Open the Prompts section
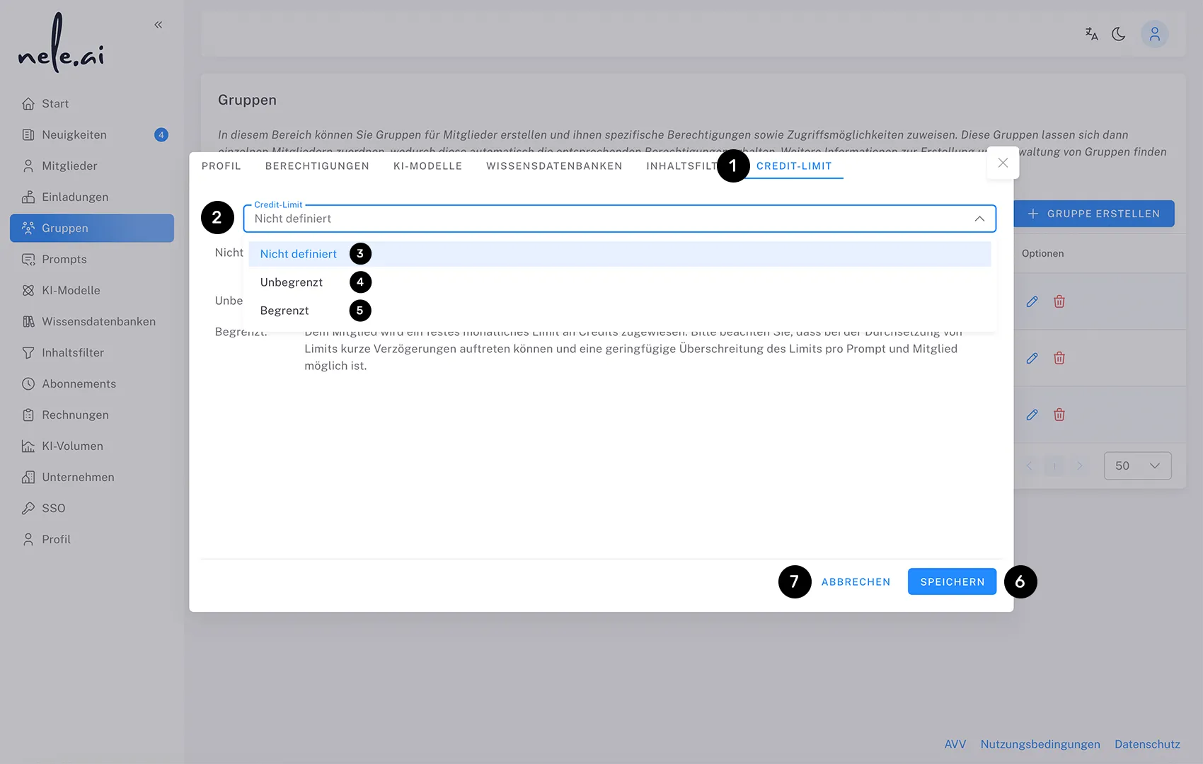 click(x=64, y=259)
